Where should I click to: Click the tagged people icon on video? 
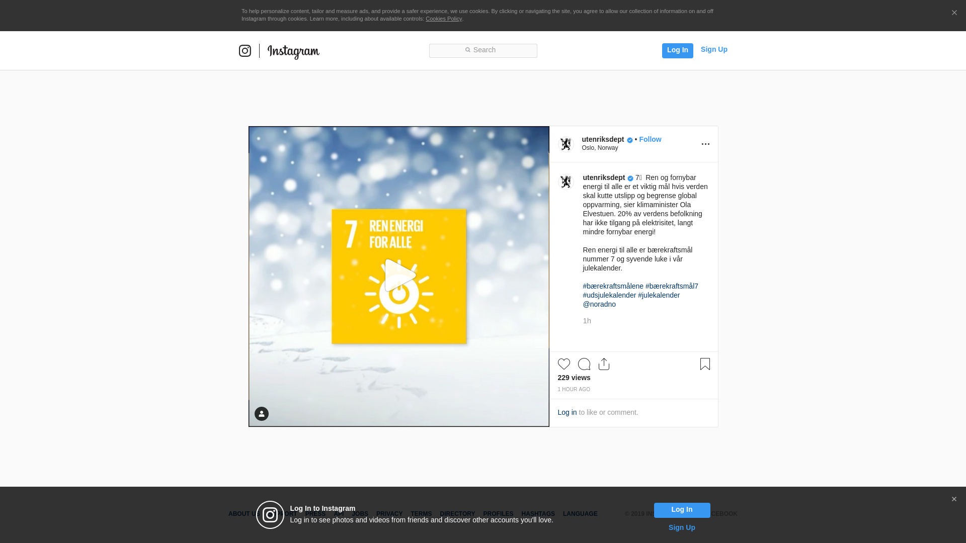(262, 414)
